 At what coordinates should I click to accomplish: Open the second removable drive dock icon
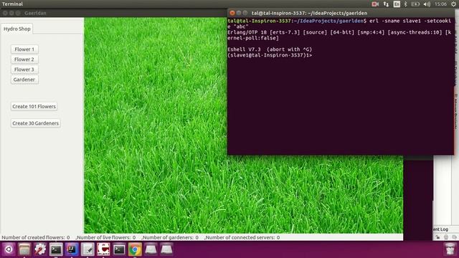166,249
